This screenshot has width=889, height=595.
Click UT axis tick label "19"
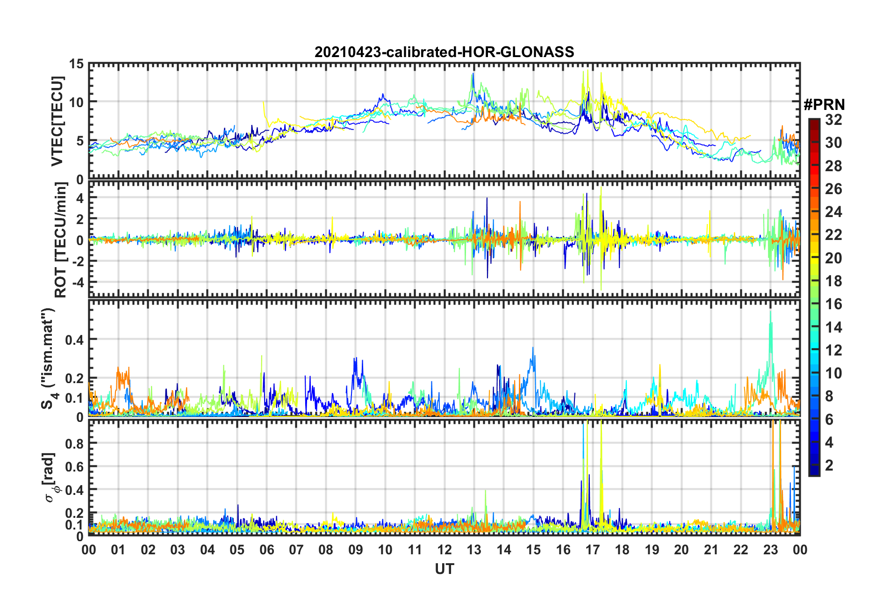652,550
